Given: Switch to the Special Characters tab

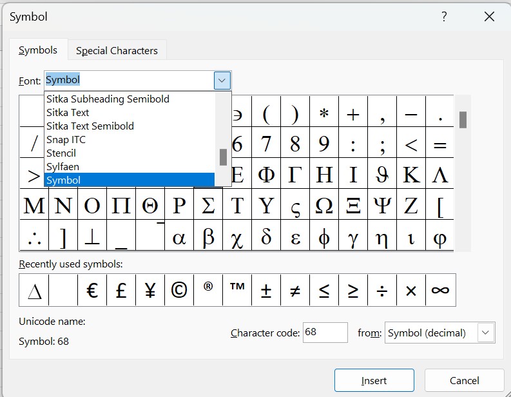Looking at the screenshot, I should (x=117, y=50).
